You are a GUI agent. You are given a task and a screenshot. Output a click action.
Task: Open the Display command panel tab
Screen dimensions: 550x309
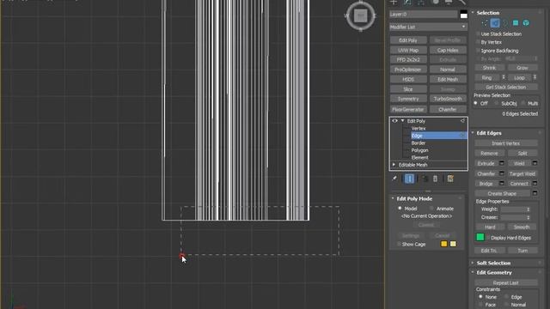point(449,2)
